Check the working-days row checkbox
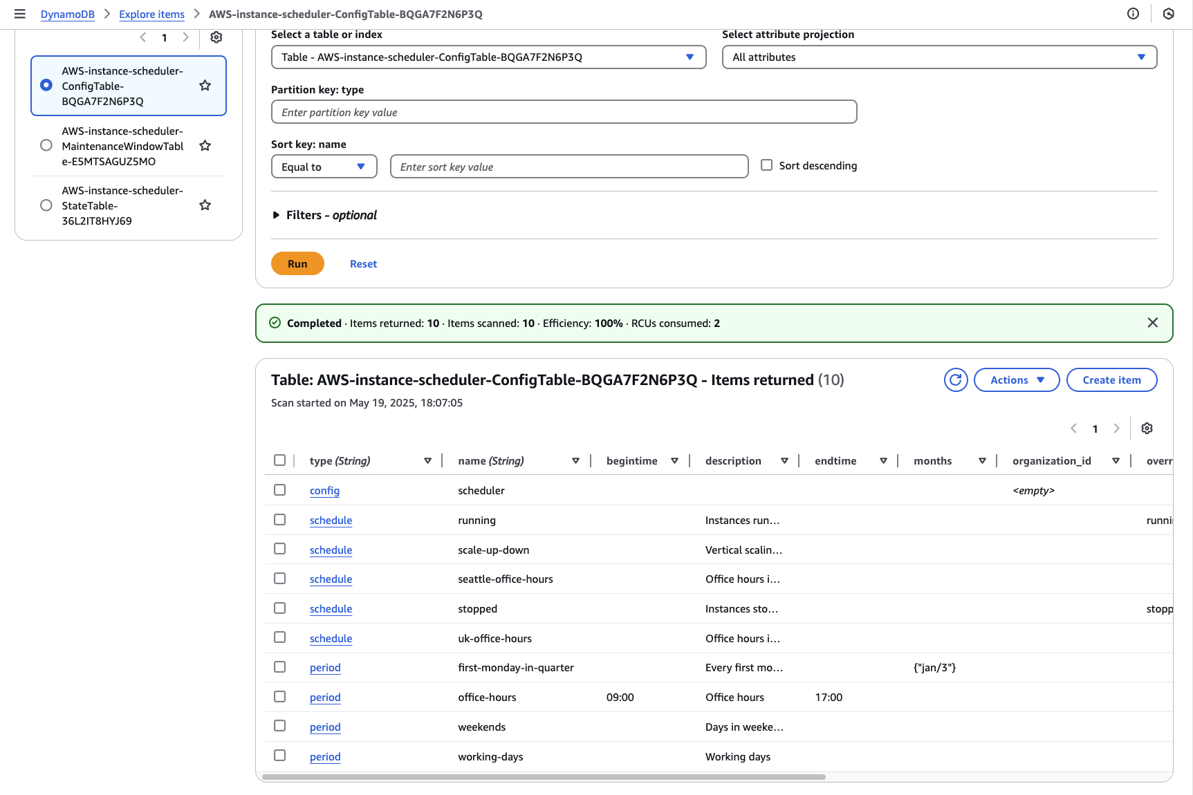The width and height of the screenshot is (1193, 795). pyautogui.click(x=279, y=756)
